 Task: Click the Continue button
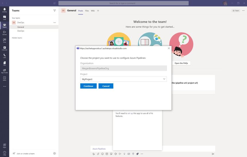pos(88,86)
